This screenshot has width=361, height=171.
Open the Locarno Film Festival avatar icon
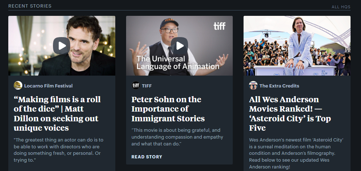[x=18, y=85]
